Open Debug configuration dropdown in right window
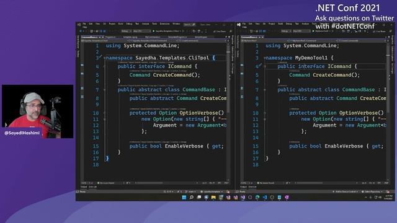Screen dimensions: 397x223 coord(286,31)
